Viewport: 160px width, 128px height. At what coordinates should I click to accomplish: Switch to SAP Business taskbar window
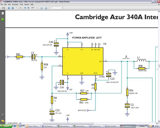pyautogui.click(x=49, y=126)
